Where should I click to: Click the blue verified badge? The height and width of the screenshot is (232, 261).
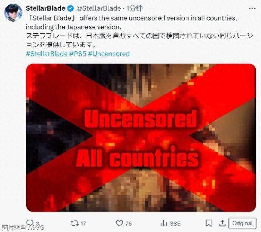click(70, 8)
